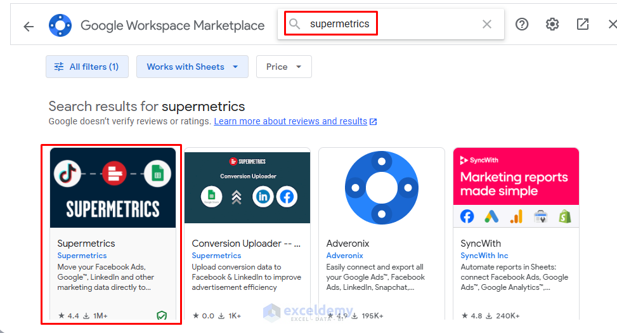Click the open in new window icon
This screenshot has height=333, width=617.
pyautogui.click(x=583, y=24)
